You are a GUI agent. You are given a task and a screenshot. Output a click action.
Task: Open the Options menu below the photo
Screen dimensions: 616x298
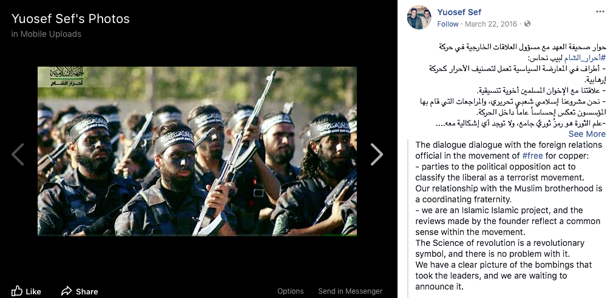pyautogui.click(x=290, y=291)
